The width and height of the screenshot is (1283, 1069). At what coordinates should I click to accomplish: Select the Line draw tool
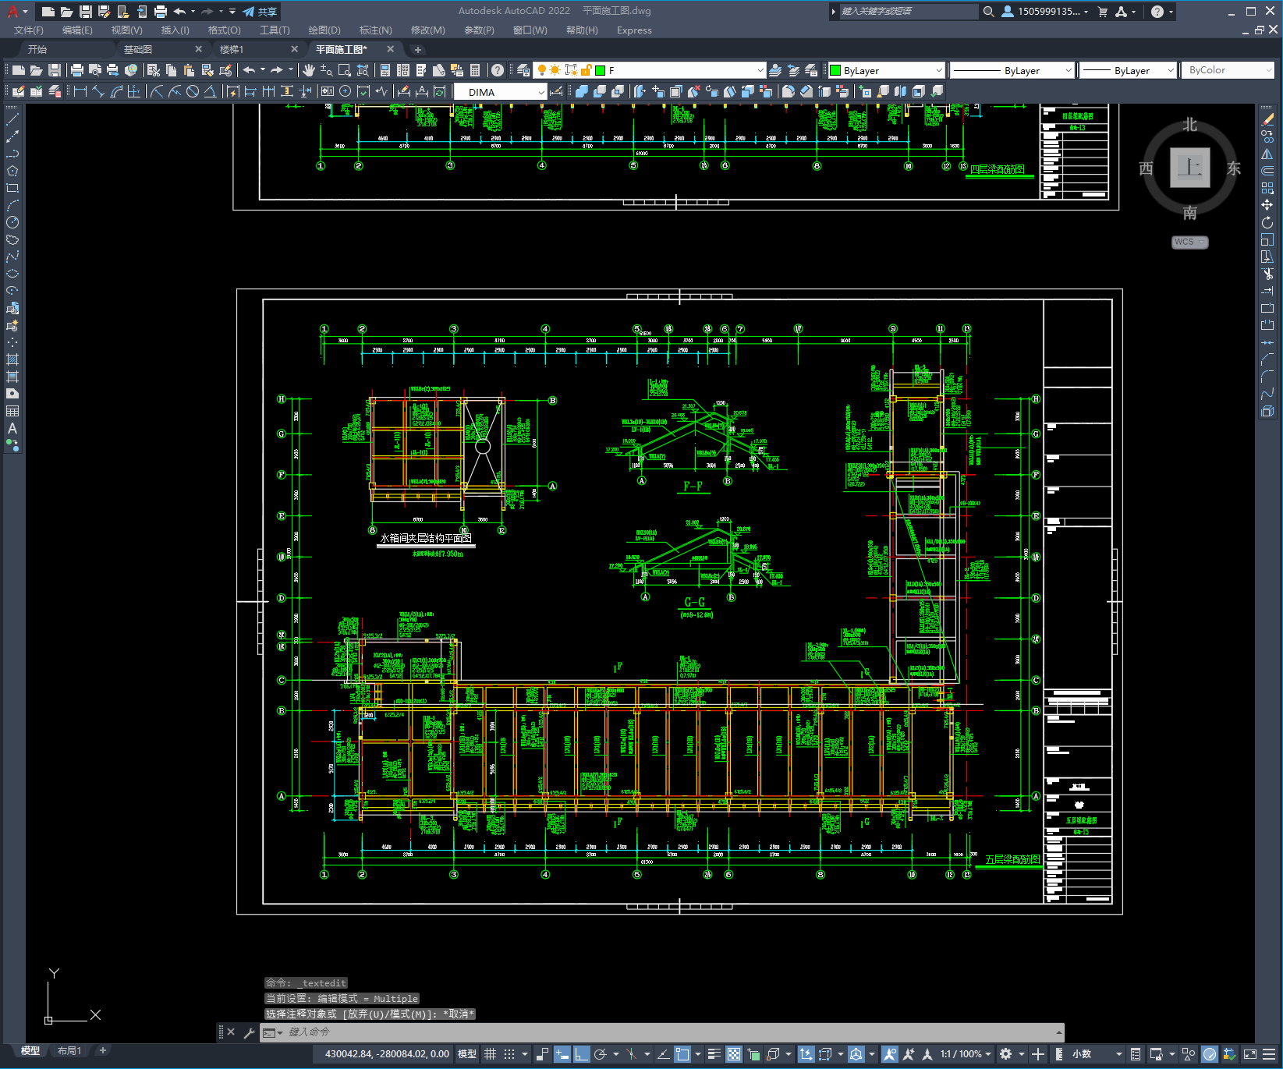(x=12, y=119)
